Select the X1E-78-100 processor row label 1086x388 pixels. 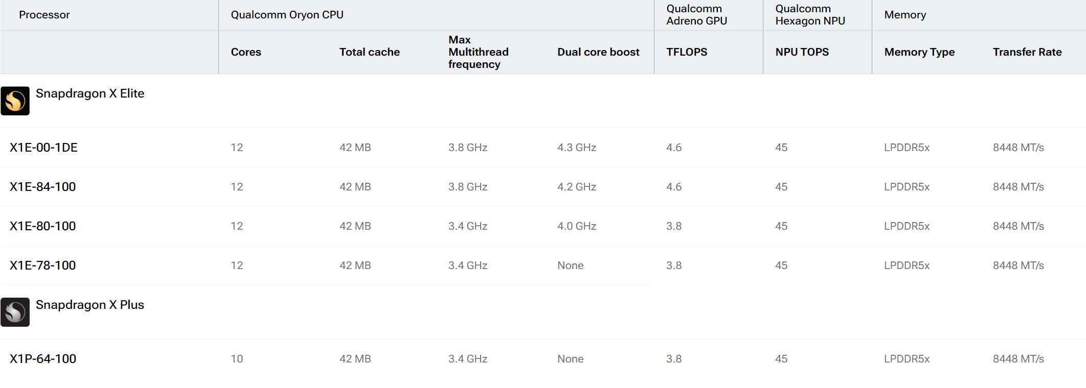click(42, 265)
